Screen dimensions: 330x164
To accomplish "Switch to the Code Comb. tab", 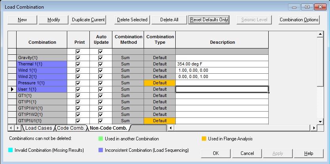I will [71, 128].
